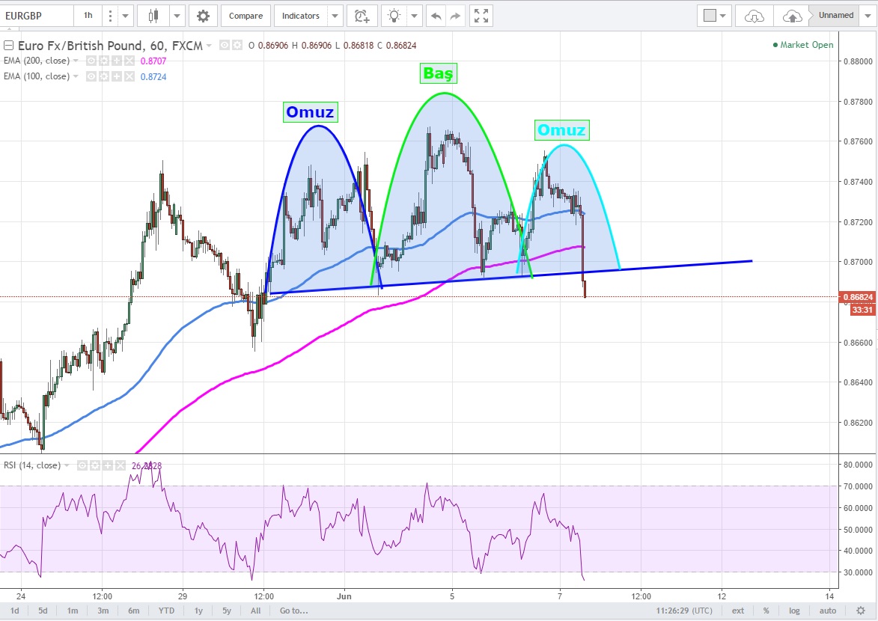Select the YTD date range
The height and width of the screenshot is (621, 878).
165,611
